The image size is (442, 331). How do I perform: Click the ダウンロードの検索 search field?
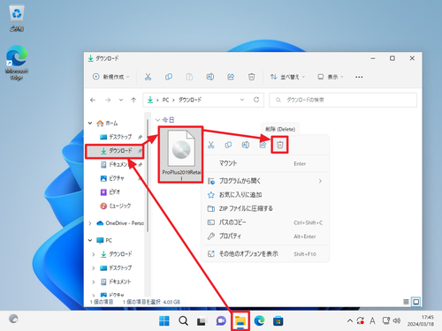tap(343, 100)
